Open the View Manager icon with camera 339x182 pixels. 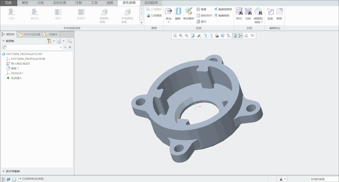tap(217, 36)
